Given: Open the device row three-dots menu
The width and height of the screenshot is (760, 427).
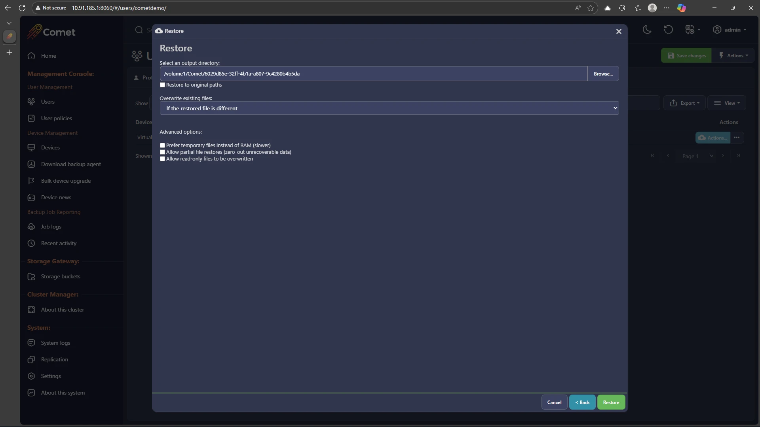Looking at the screenshot, I should 737,138.
